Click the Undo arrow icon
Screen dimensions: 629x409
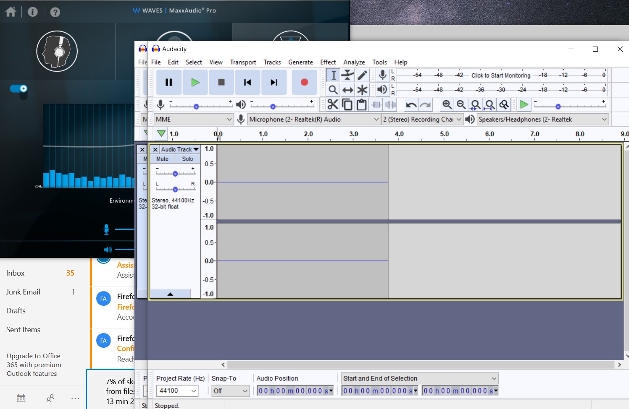pyautogui.click(x=411, y=104)
